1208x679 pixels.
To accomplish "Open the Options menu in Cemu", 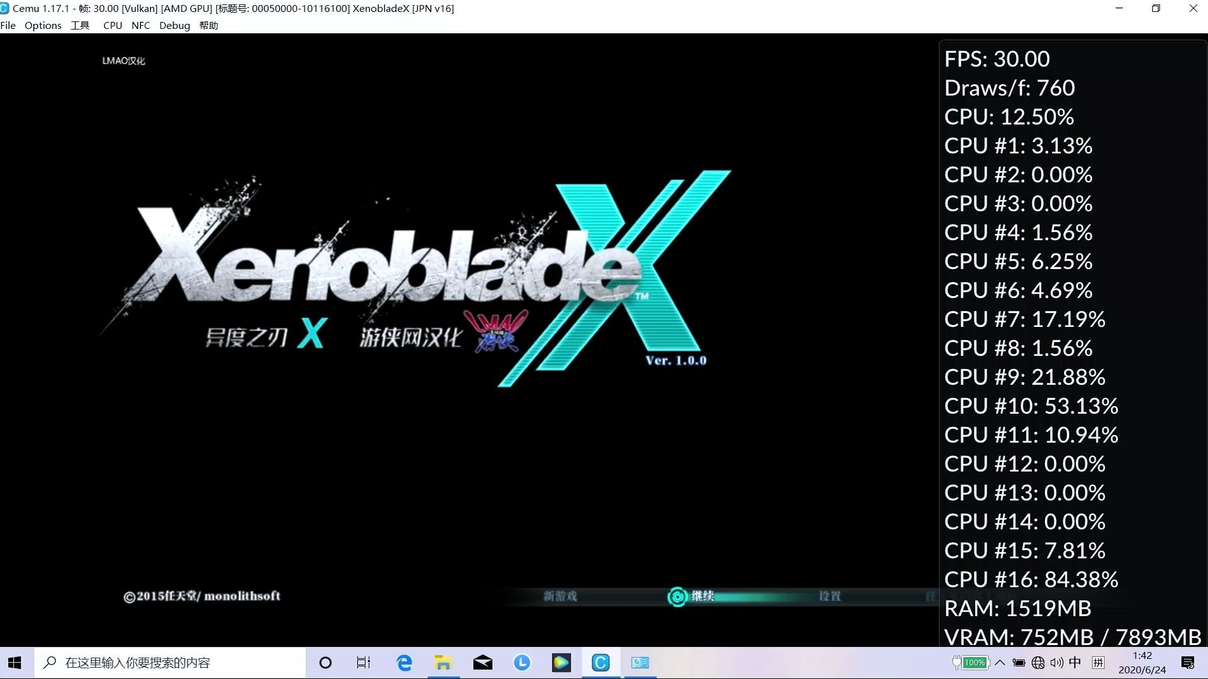I will [x=43, y=25].
